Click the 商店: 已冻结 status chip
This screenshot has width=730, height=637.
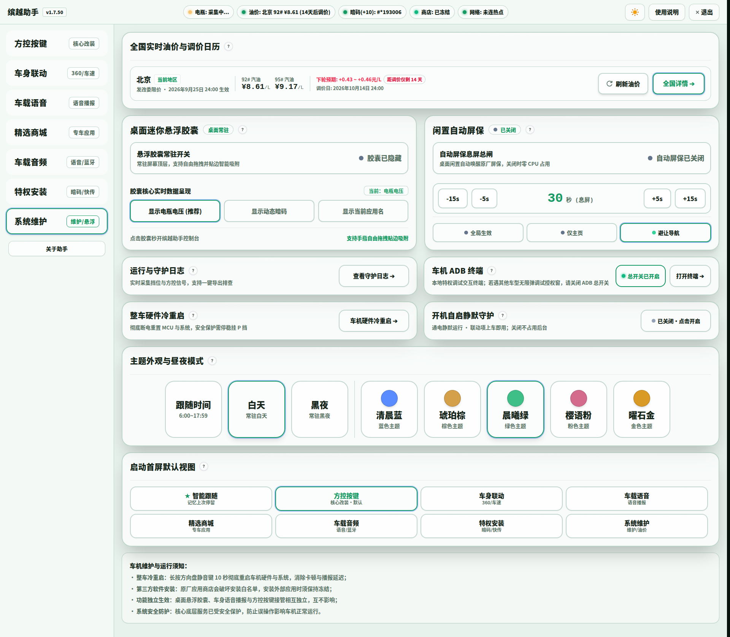[432, 12]
